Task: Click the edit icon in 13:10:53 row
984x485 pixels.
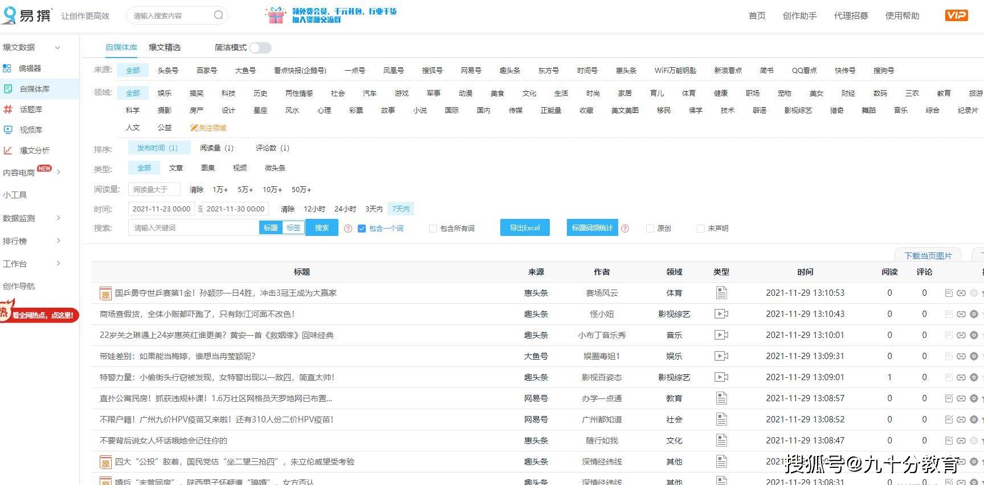Action: coord(949,293)
